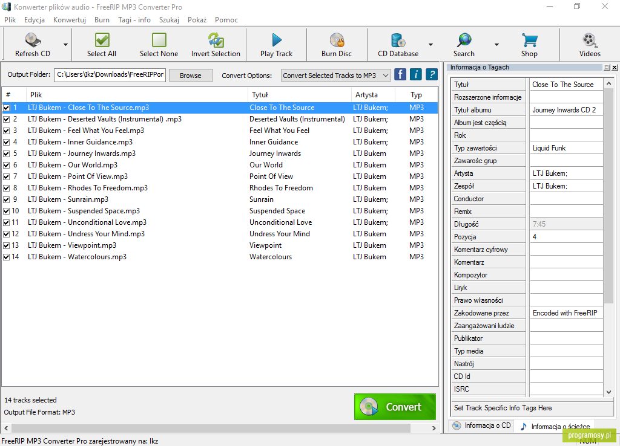Screen dimensions: 620x446
Task: Click the track list scroll left arrow
Action: (6, 428)
